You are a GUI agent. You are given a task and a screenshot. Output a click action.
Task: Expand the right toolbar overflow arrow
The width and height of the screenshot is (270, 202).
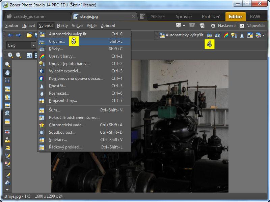[x=264, y=35]
